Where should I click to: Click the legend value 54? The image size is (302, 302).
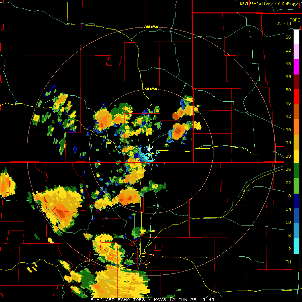(x=288, y=77)
